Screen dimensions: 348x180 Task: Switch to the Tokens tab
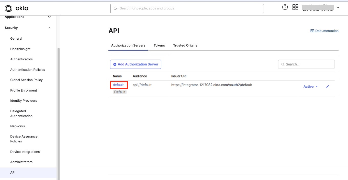(x=159, y=46)
